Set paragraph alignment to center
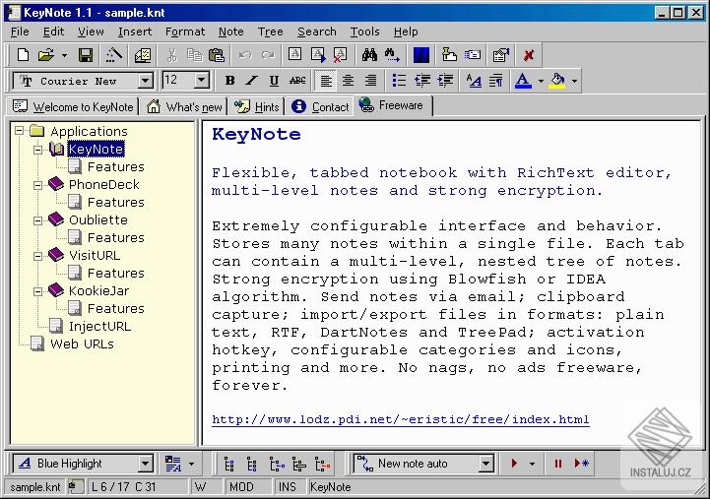Screen dimensions: 710x499 click(x=348, y=81)
